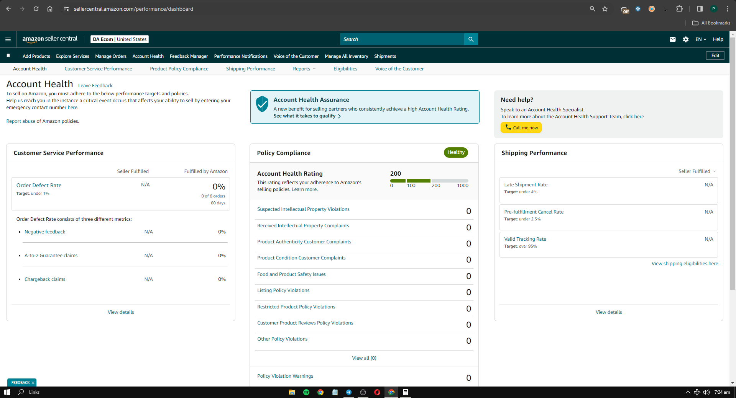
Task: Open Opera browser from the taskbar
Action: tap(377, 392)
